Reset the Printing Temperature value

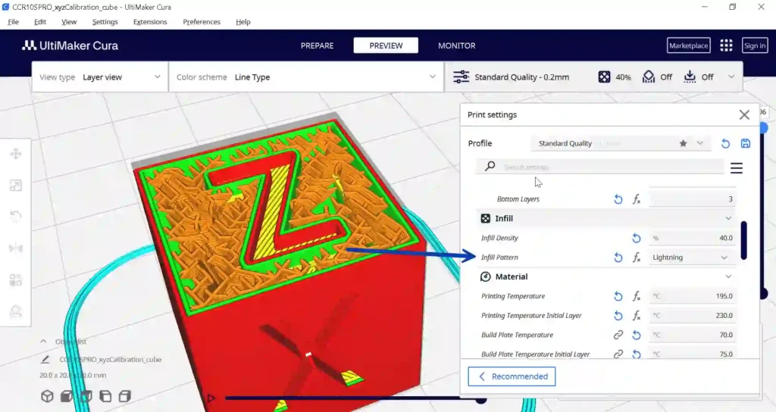click(x=618, y=296)
